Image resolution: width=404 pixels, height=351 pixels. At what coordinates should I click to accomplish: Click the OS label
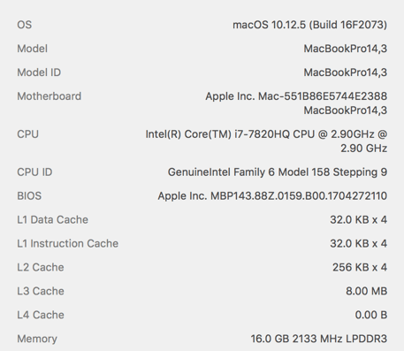[24, 25]
